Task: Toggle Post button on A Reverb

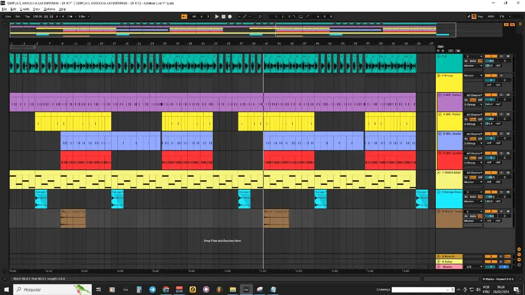Action: [x=508, y=256]
